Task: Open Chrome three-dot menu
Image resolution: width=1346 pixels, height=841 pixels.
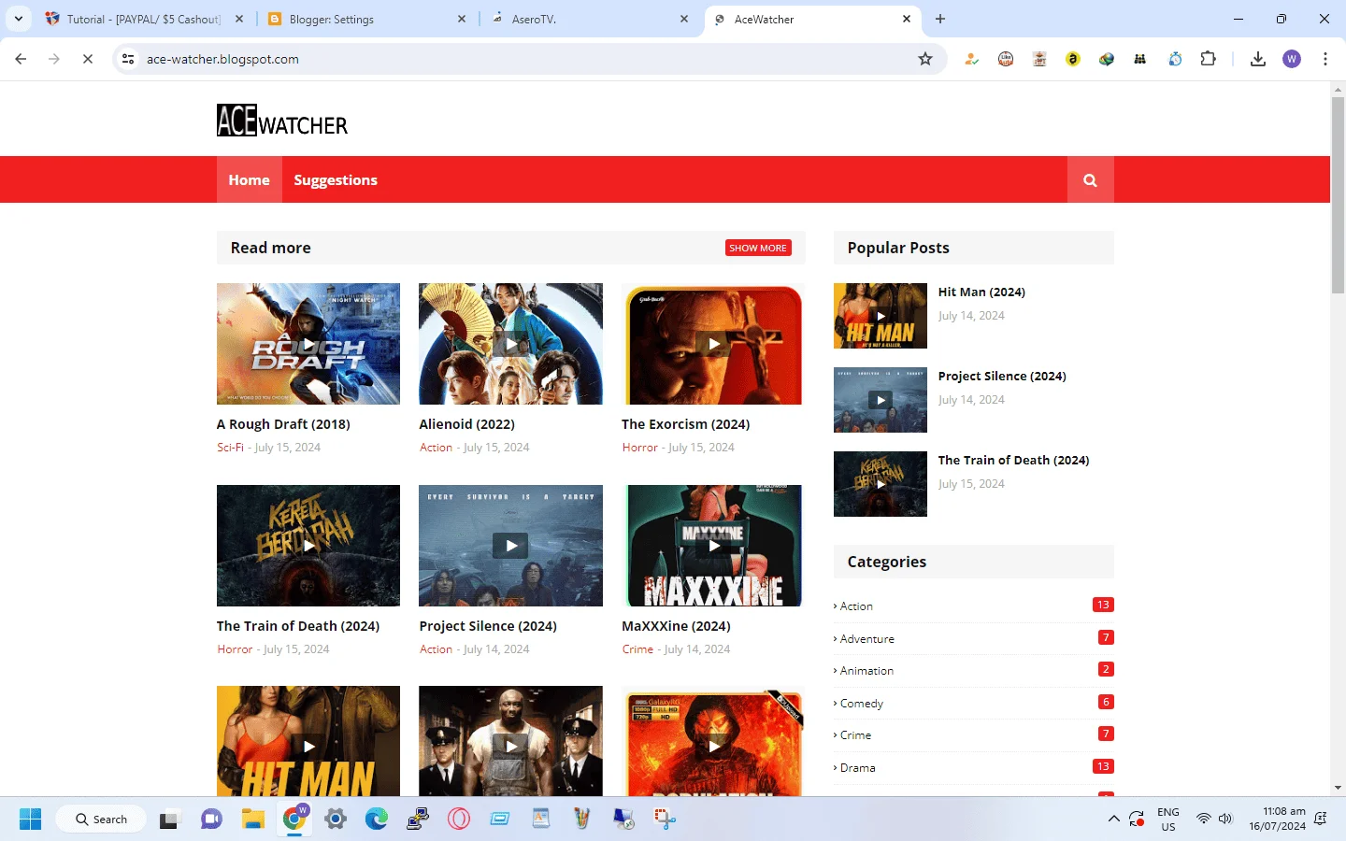Action: coord(1325,59)
